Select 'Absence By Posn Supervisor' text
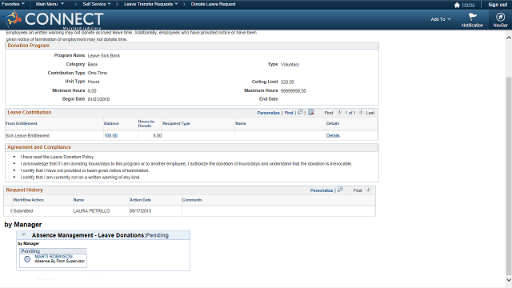Image resolution: width=512 pixels, height=288 pixels. [x=59, y=262]
